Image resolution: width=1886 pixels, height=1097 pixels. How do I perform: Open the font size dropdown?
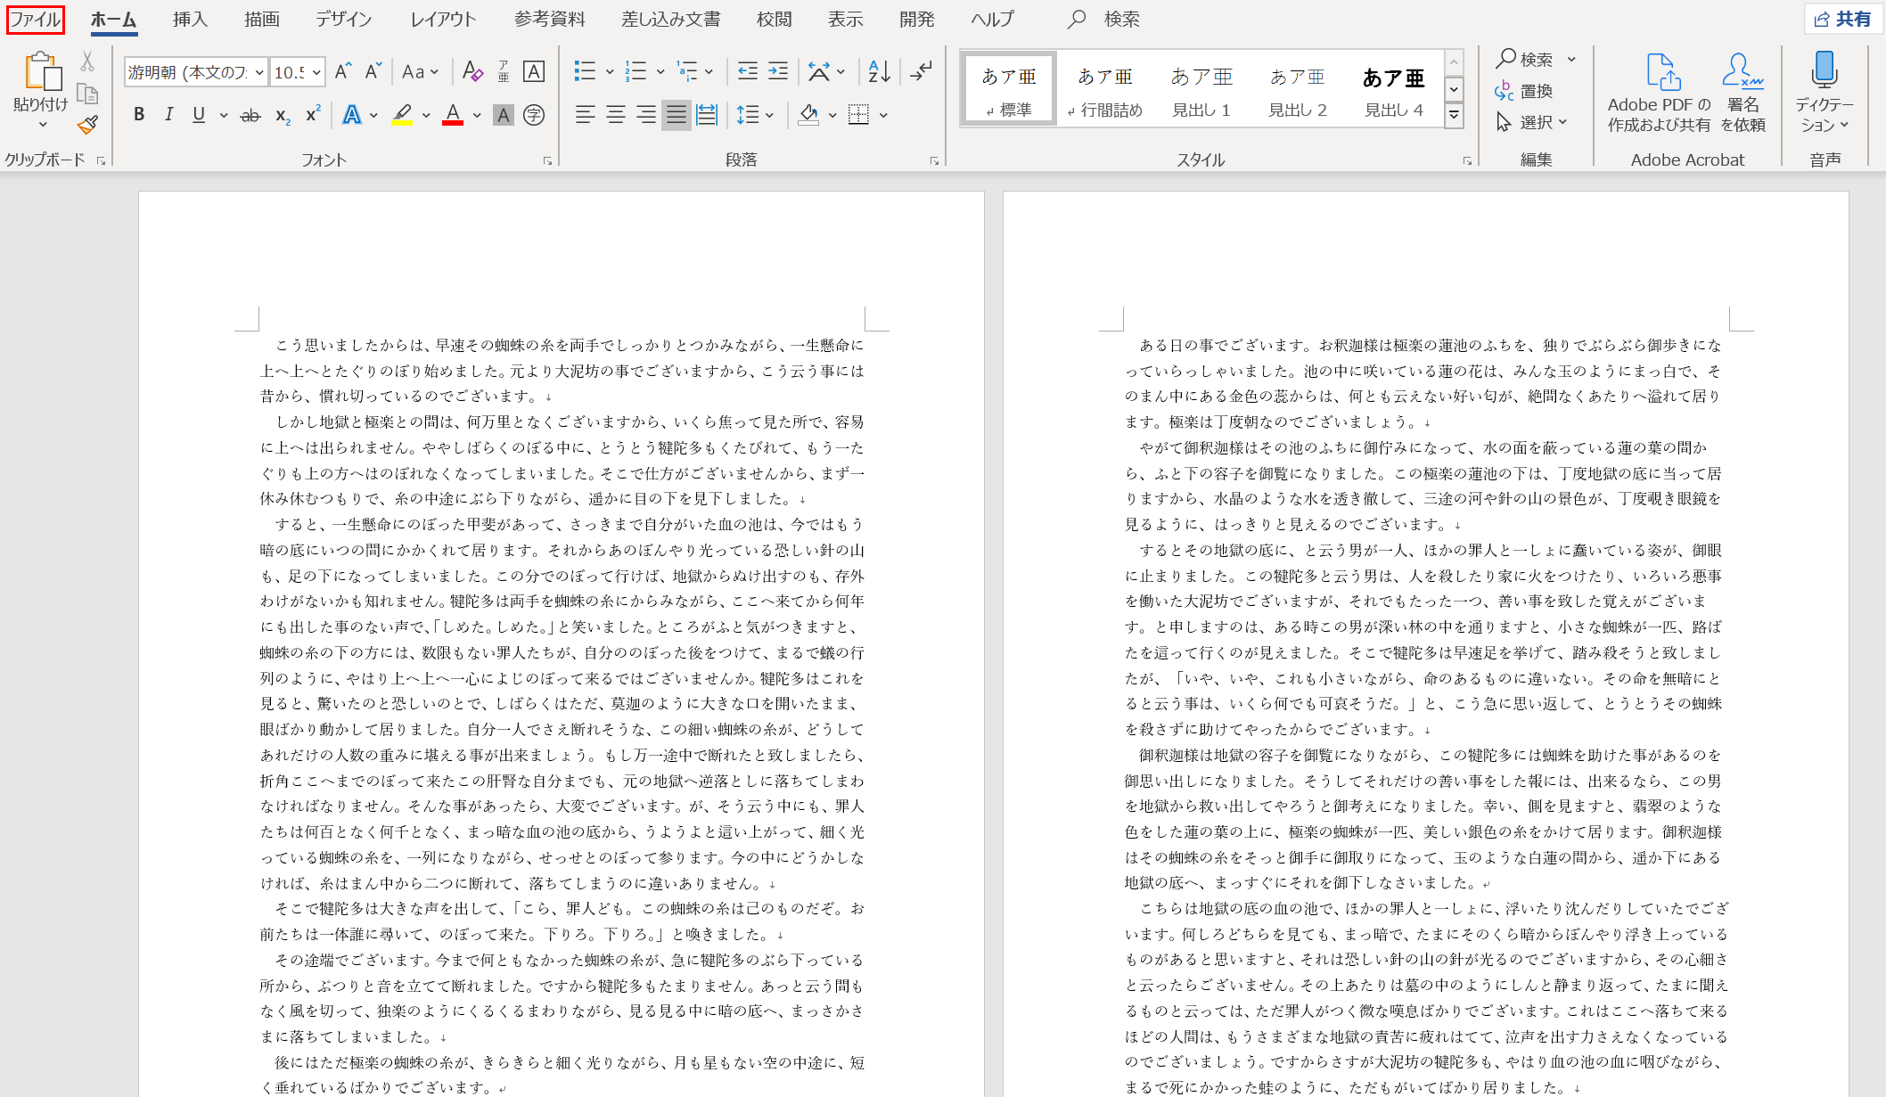point(316,72)
